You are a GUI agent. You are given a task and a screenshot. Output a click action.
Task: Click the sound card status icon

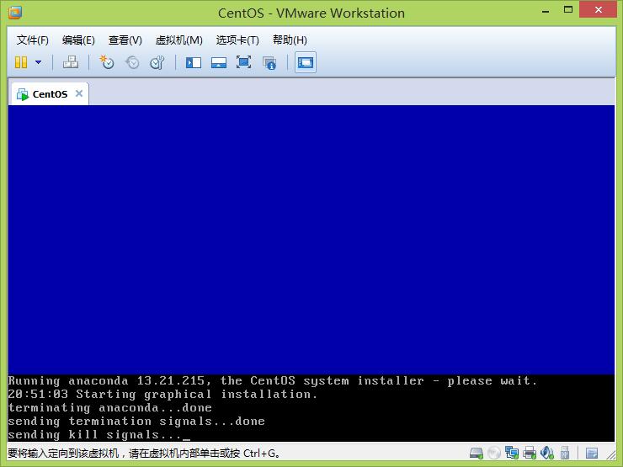547,454
